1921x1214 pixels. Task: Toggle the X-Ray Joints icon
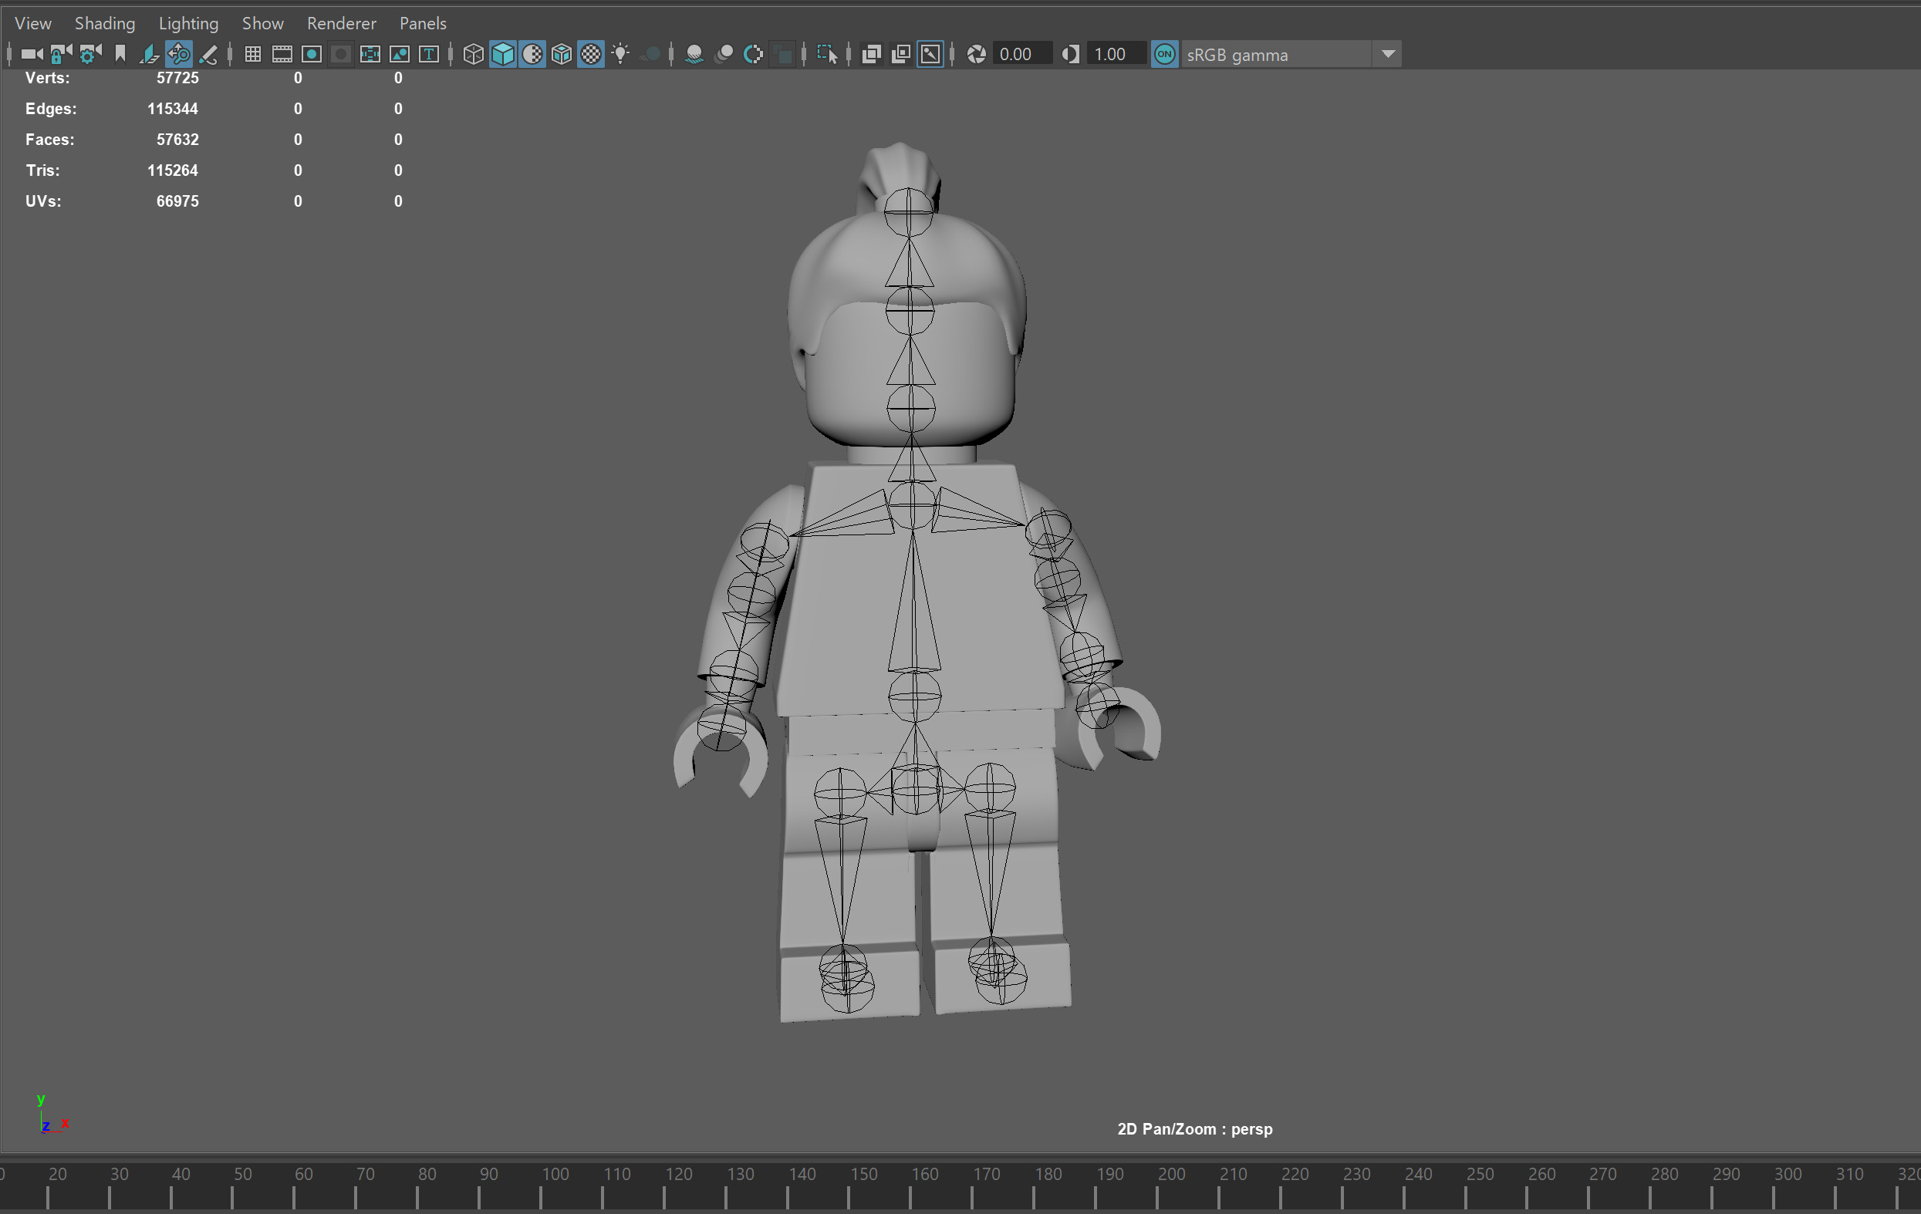(x=931, y=54)
